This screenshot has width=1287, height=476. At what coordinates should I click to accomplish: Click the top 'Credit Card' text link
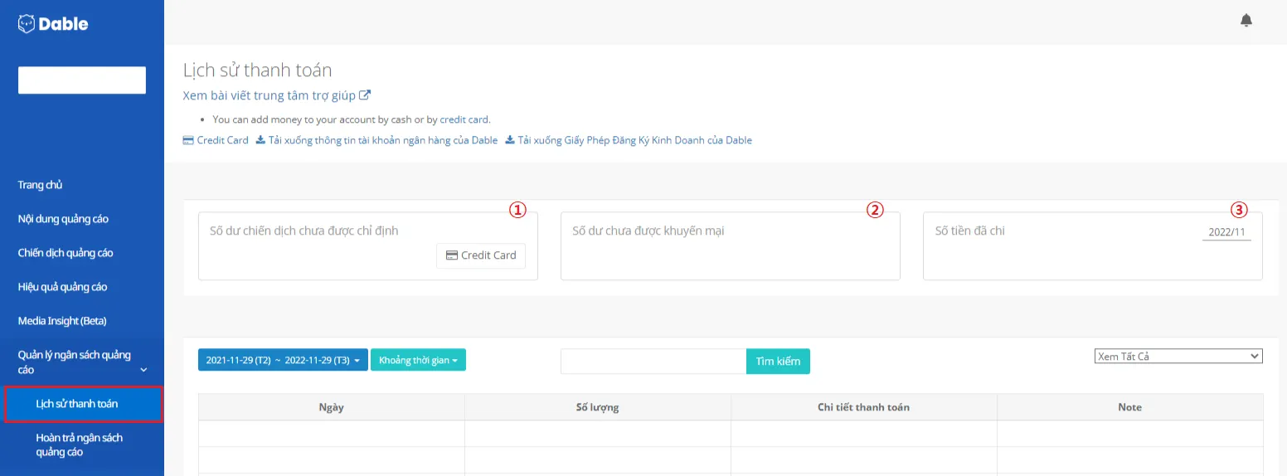223,140
